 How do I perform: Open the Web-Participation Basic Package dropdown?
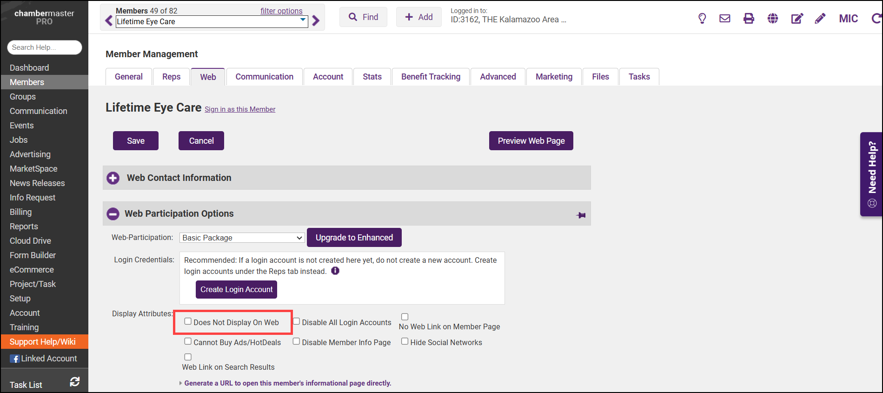click(242, 238)
